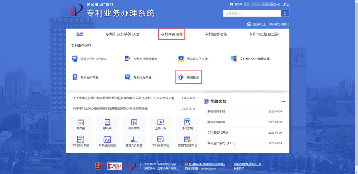
Task: Click the 帮助文档 book icon
Action: (206, 102)
